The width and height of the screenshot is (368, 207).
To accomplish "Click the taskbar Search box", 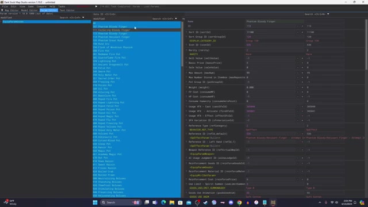I will [x=121, y=202].
